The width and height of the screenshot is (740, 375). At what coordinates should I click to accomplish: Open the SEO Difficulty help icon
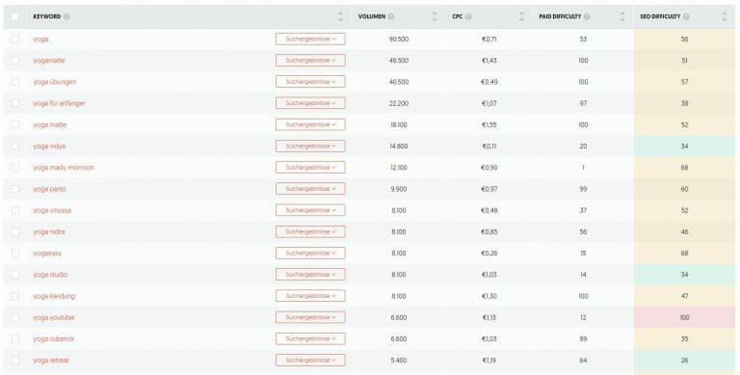pyautogui.click(x=686, y=16)
